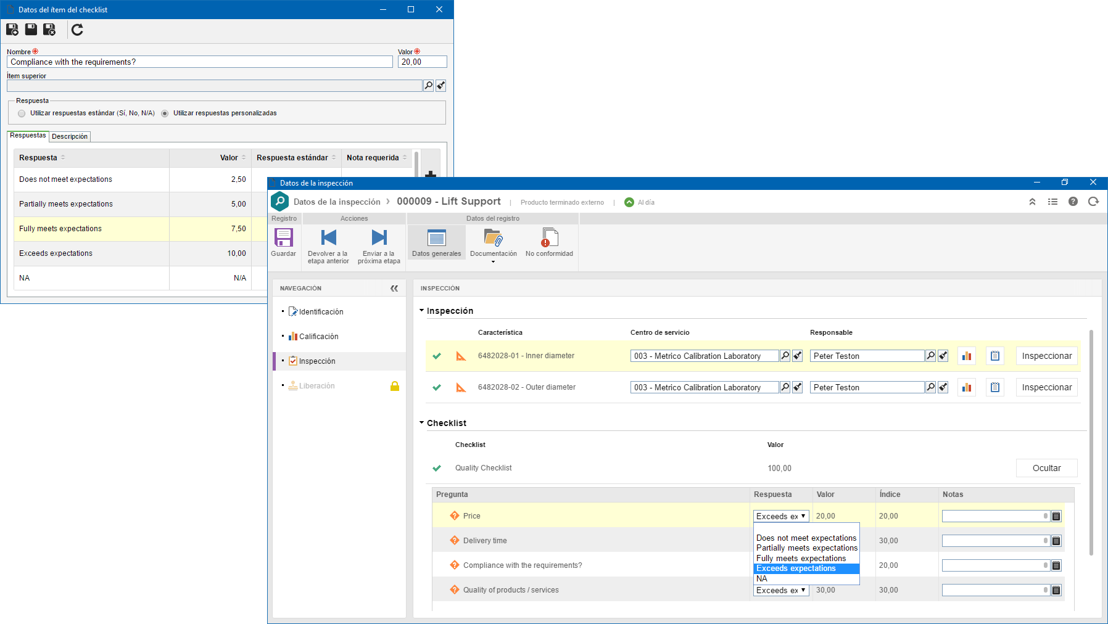The width and height of the screenshot is (1108, 624).
Task: Open Documentación dropdown arrow in ribbon
Action: (493, 262)
